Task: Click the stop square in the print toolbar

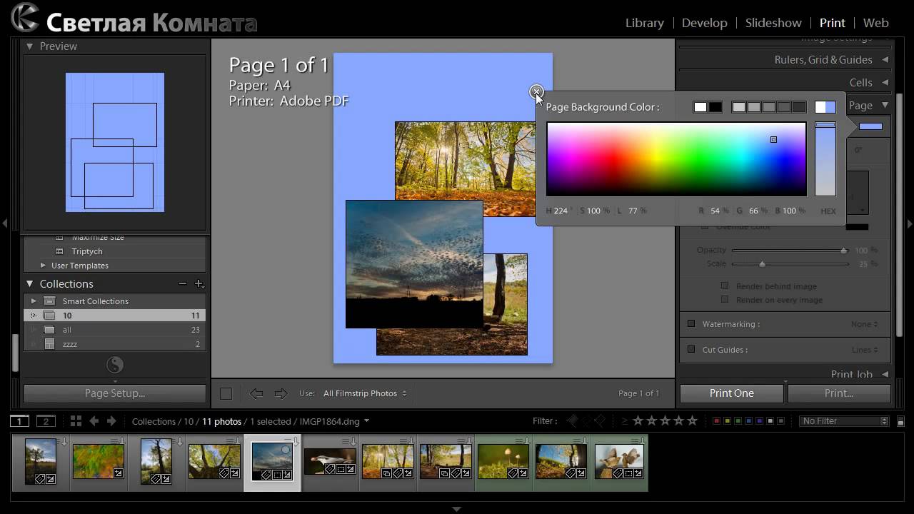Action: (226, 393)
